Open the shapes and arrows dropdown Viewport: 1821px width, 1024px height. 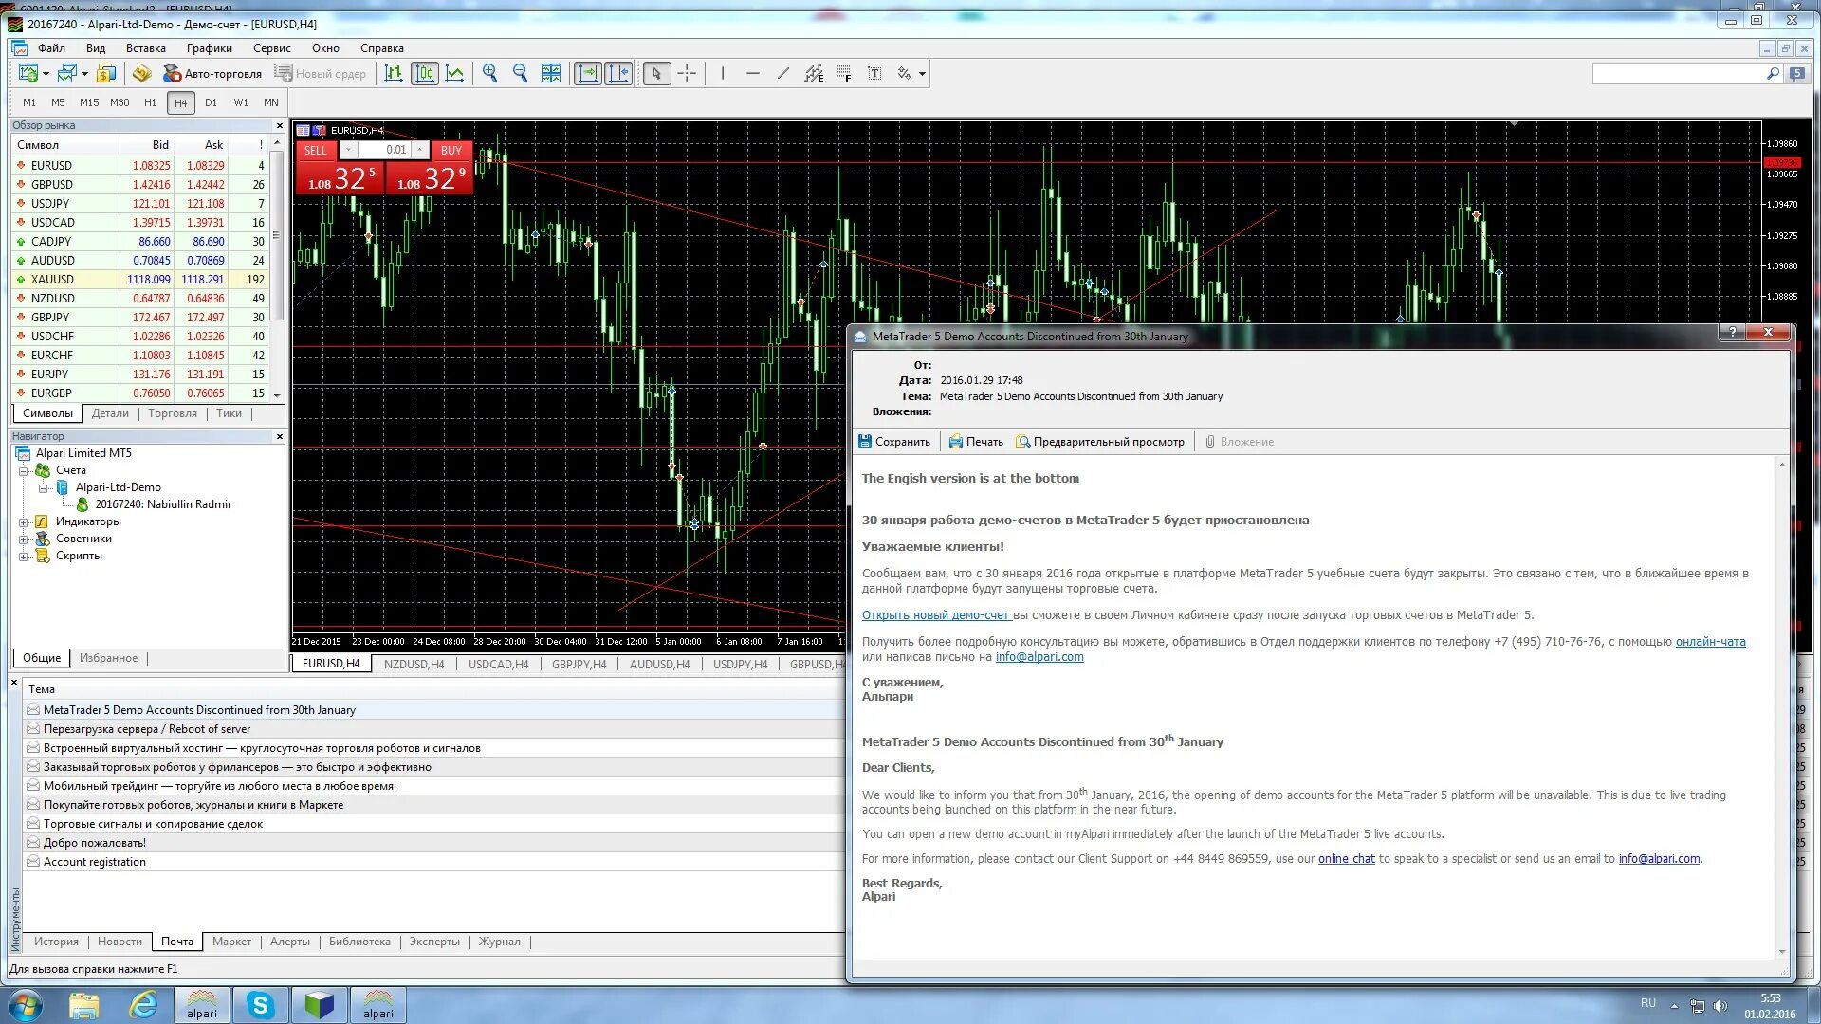click(922, 73)
